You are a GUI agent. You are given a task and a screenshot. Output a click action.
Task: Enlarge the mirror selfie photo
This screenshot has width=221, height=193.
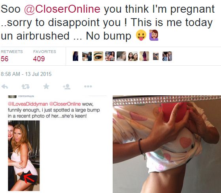[x=167, y=144]
